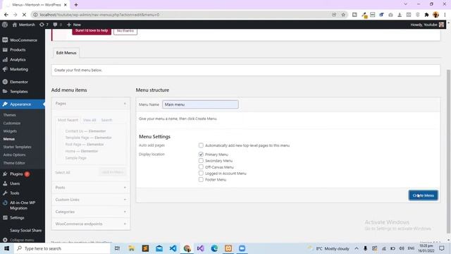Go to Widgets submenu

tap(10, 131)
